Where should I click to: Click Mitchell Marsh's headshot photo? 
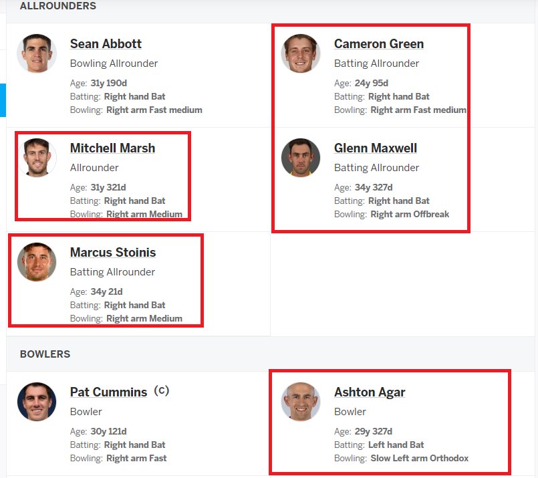tap(37, 158)
